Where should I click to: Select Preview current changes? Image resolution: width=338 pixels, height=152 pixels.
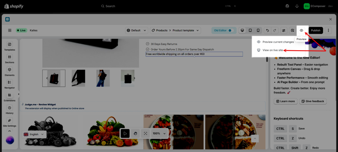[x=276, y=42]
